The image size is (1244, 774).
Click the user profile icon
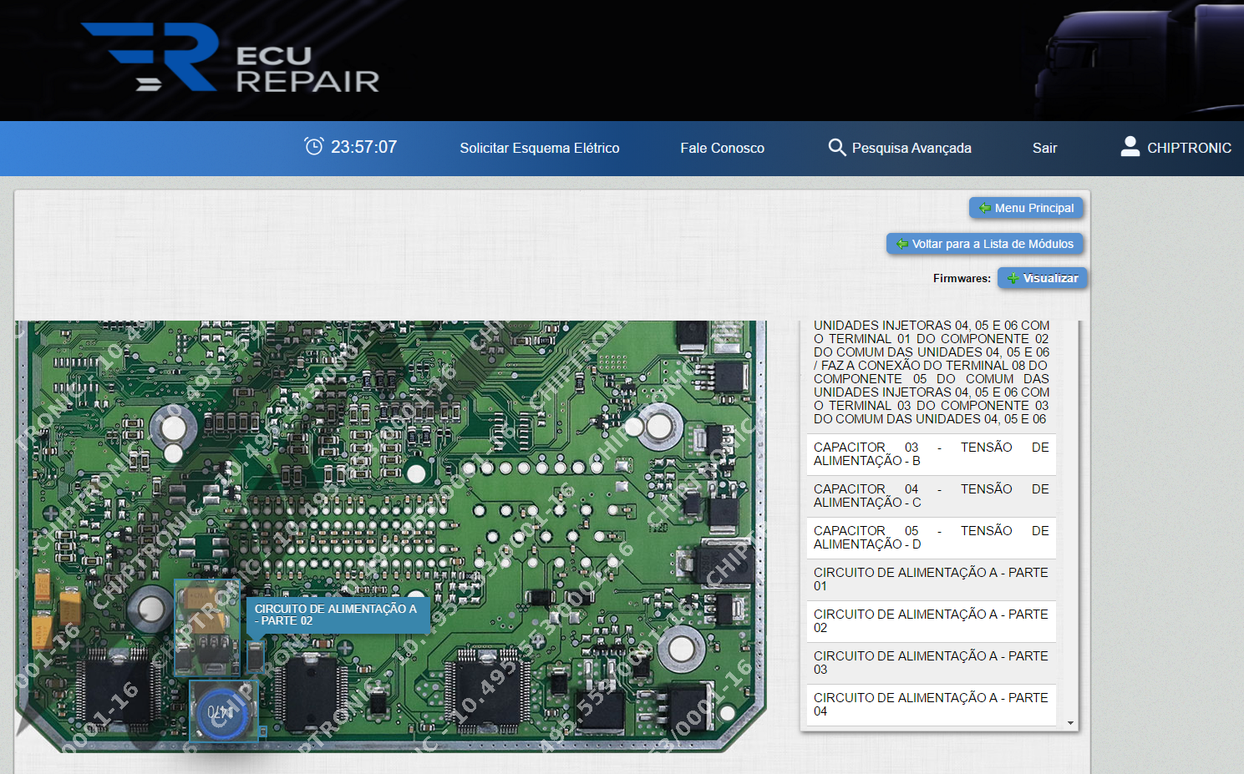[x=1130, y=147]
